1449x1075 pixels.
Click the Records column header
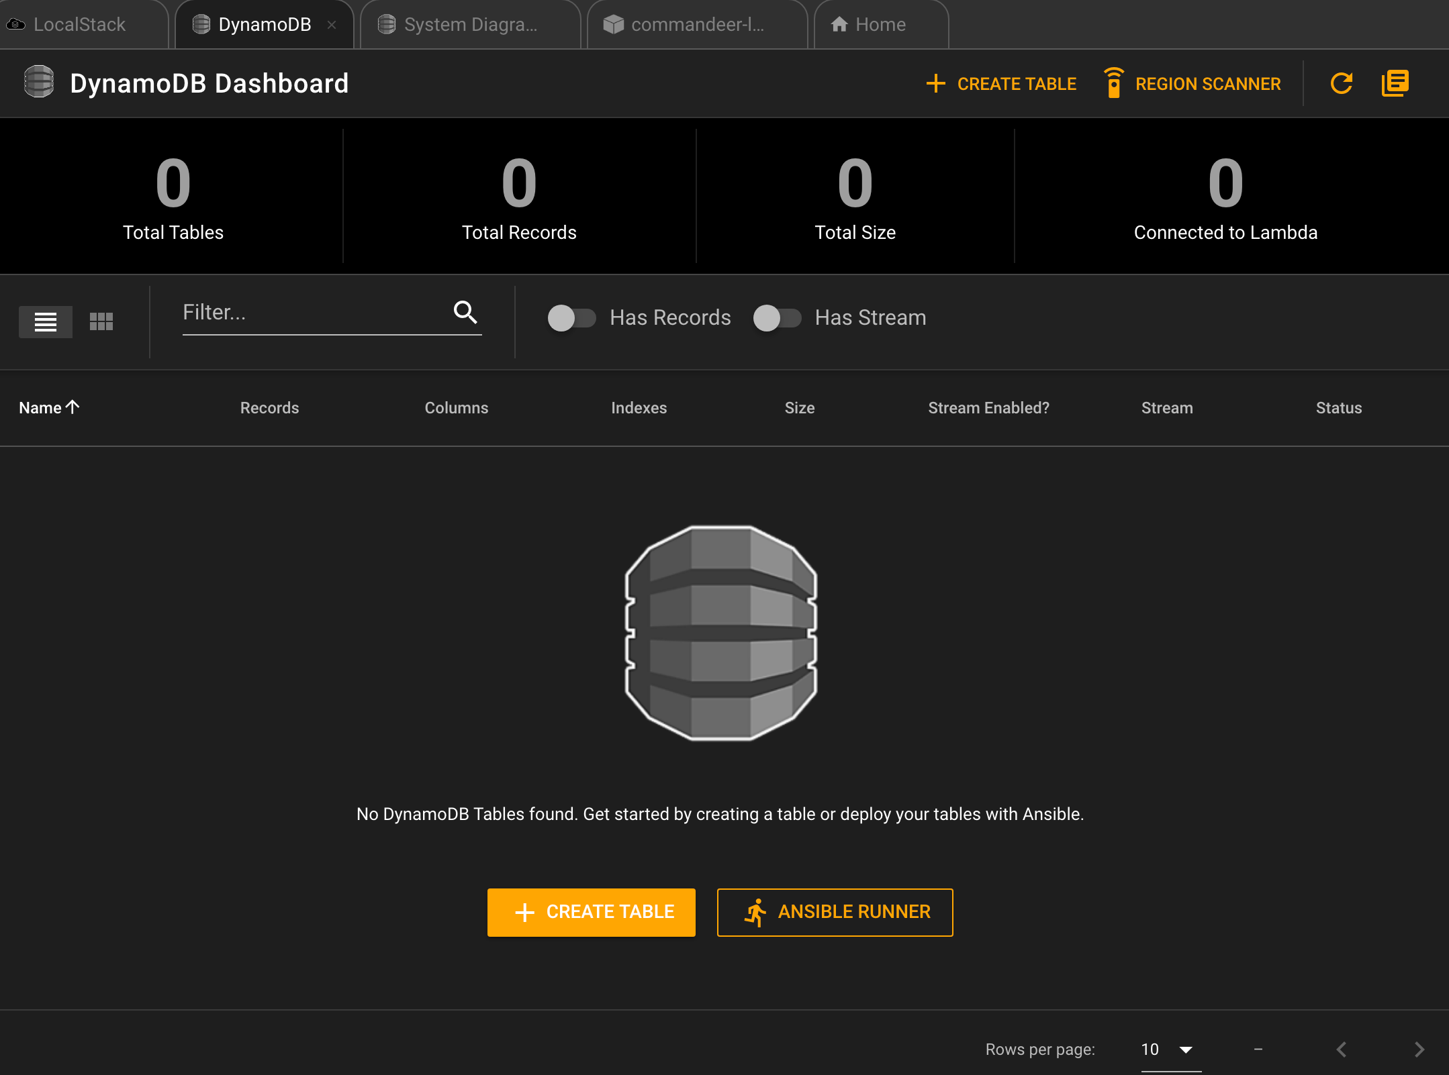click(x=269, y=408)
